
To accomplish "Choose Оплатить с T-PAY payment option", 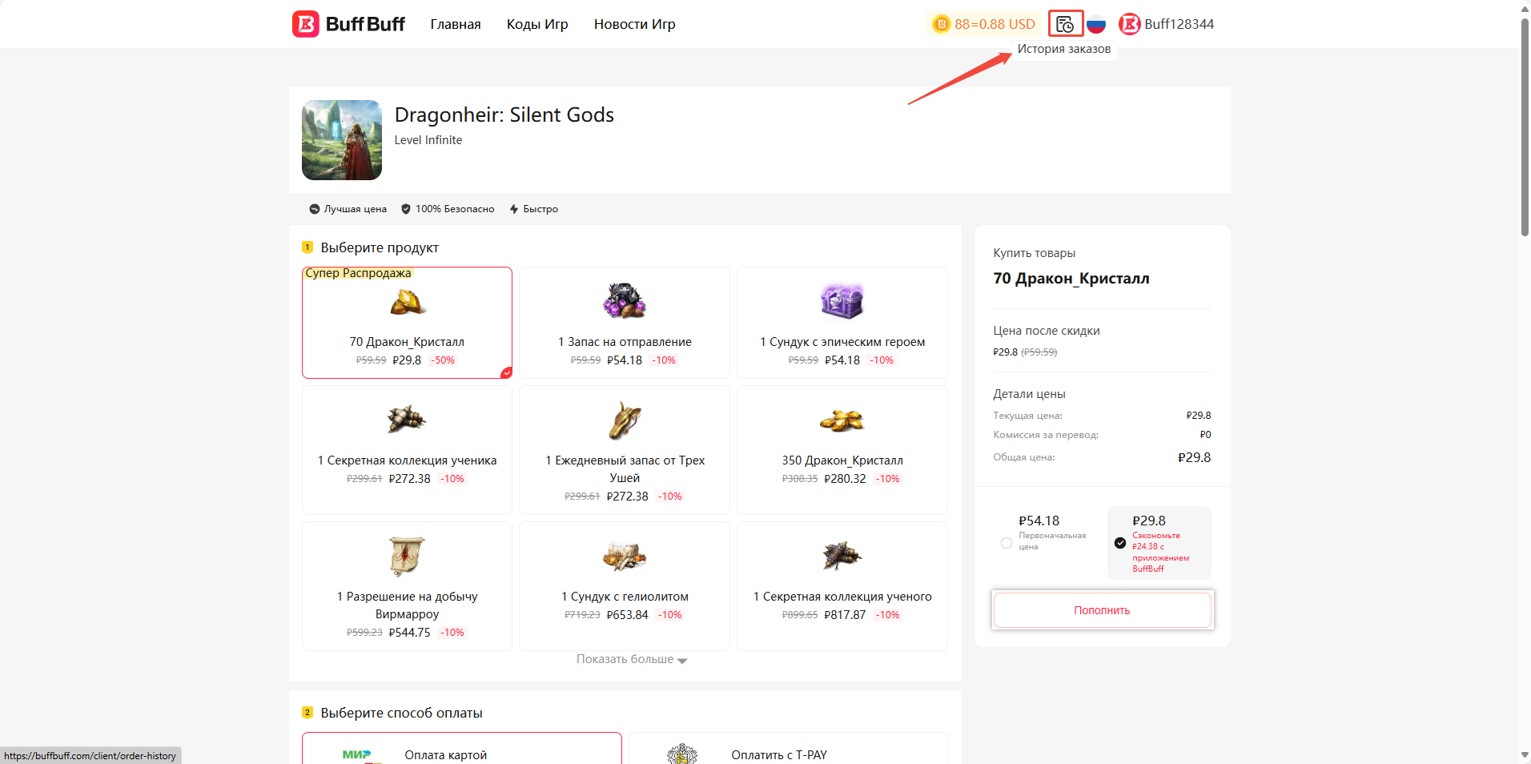I will (x=788, y=753).
